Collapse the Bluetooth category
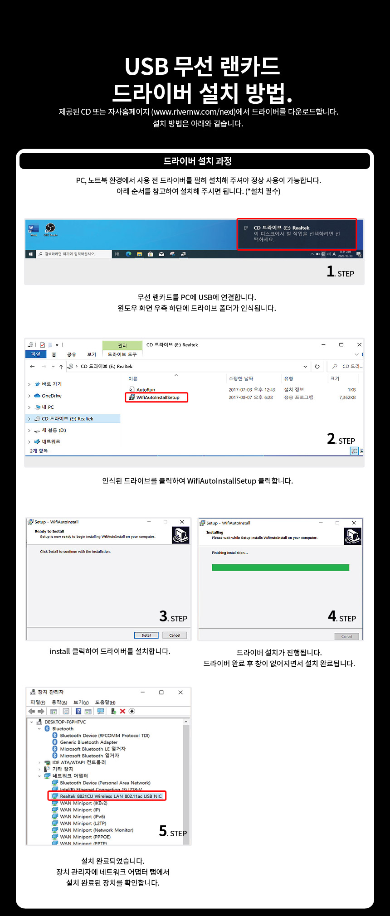The image size is (390, 916). pyautogui.click(x=39, y=729)
